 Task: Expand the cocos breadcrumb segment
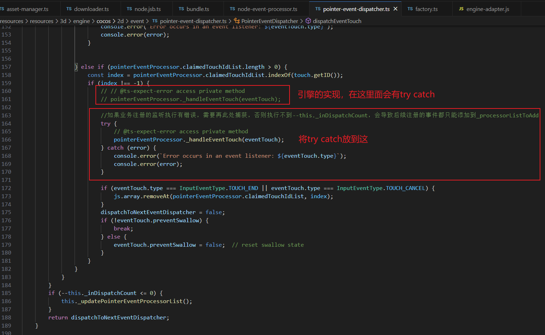click(x=104, y=21)
